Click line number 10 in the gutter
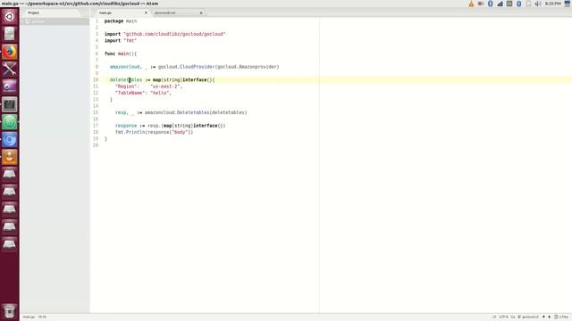 point(96,79)
